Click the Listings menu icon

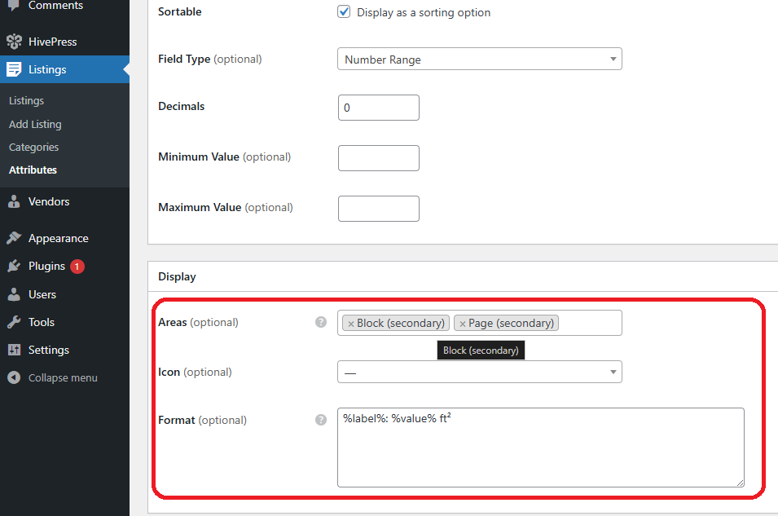pos(14,69)
